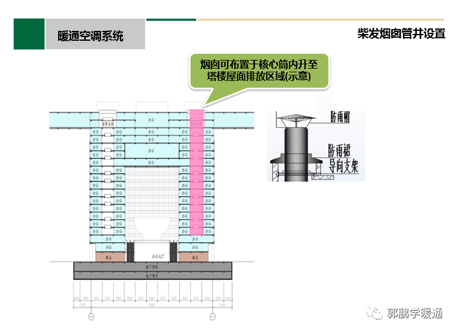Click the upper 地下停车 basement level
The image size is (457, 333).
[x=153, y=267]
